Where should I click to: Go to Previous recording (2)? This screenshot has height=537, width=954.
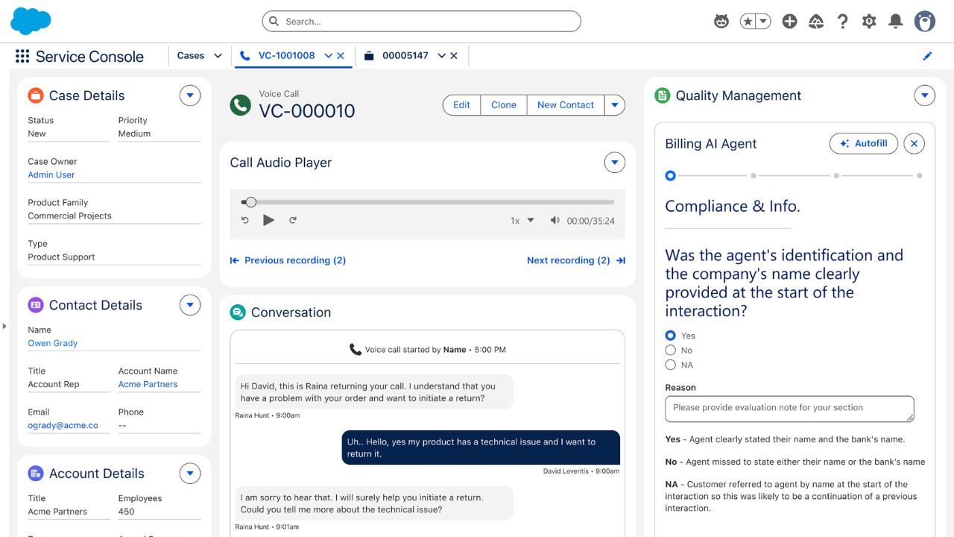click(x=288, y=260)
